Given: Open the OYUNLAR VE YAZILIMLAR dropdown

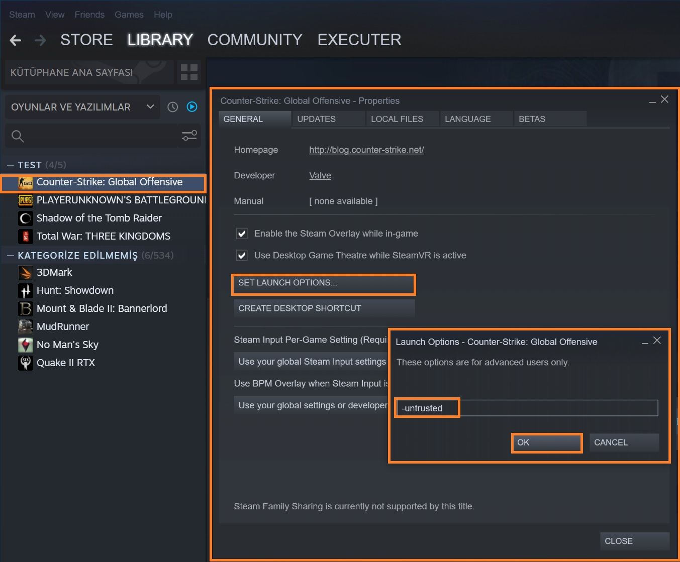Looking at the screenshot, I should click(x=82, y=107).
